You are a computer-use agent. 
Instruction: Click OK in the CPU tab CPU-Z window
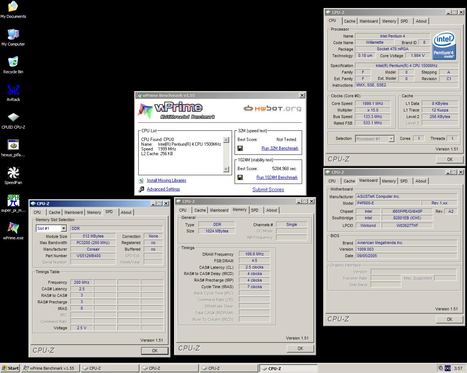[450, 159]
